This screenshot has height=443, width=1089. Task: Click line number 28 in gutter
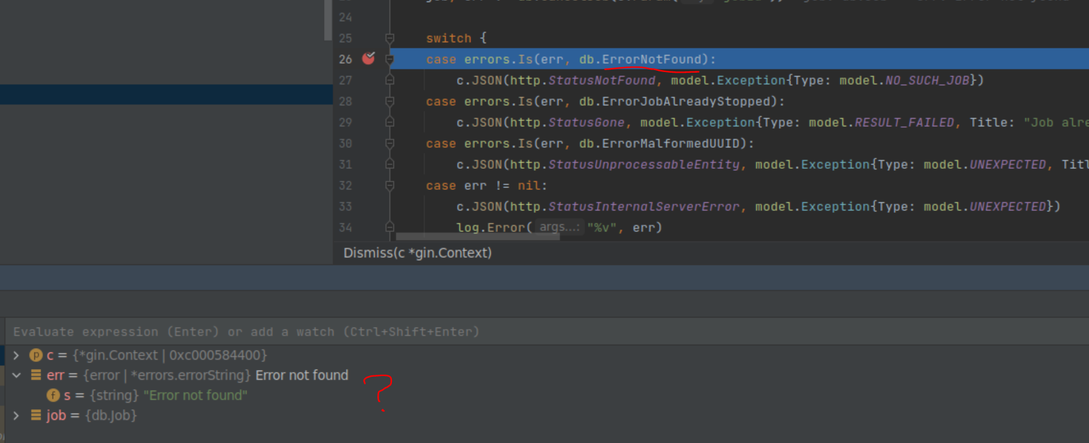345,101
